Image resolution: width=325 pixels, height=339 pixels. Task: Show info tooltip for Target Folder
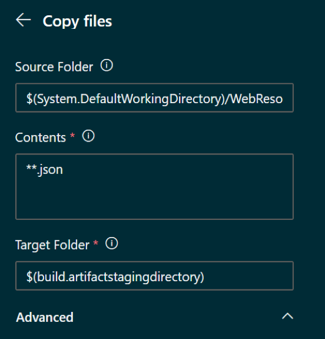tap(112, 243)
